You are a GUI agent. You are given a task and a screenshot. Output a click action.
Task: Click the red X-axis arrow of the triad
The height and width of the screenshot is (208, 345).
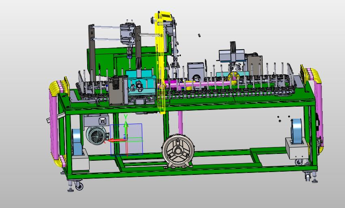coord(117,140)
